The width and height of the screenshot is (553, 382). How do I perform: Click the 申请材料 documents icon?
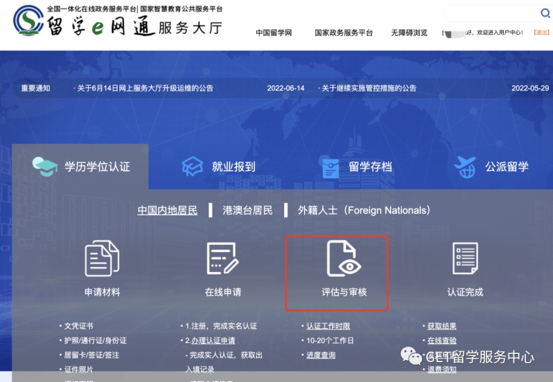point(102,258)
